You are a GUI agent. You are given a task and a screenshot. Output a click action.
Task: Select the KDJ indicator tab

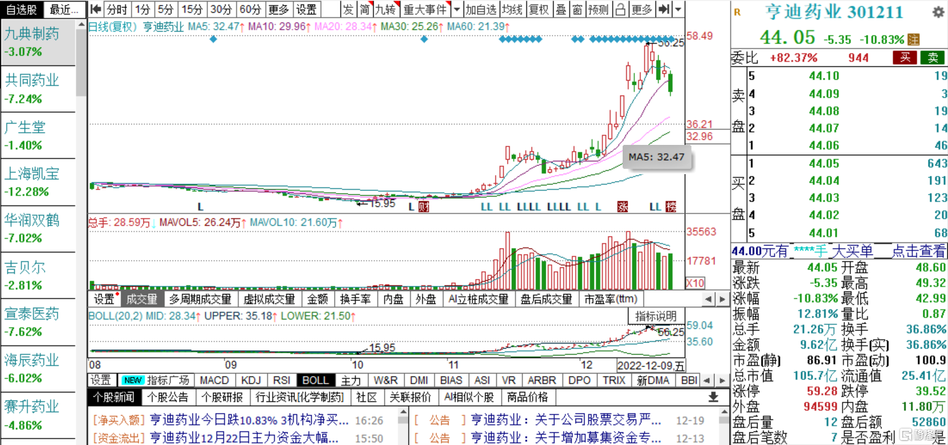pos(251,380)
